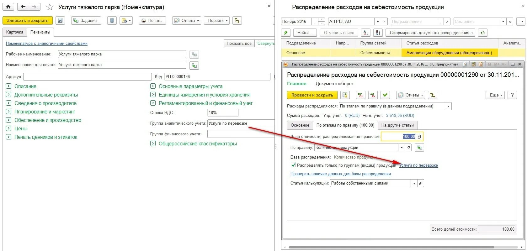Image resolution: width=527 pixels, height=251 pixels.
Task: Open create-based-on dropdown icon
Action: (126, 20)
